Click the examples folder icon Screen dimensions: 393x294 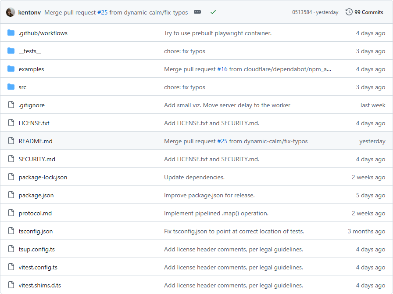pos(11,69)
